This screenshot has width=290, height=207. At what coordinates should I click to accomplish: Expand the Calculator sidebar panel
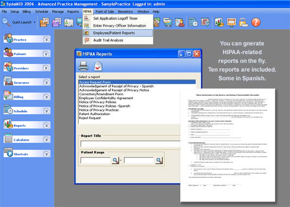tap(46, 139)
